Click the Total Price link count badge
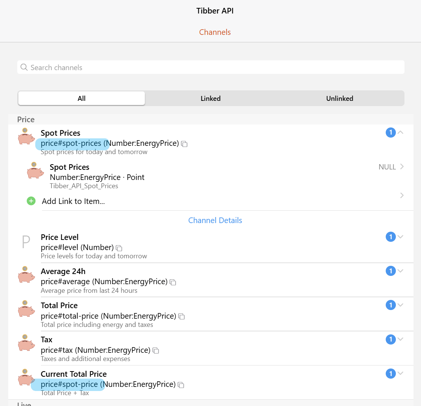Viewport: 421px width, 406px height. (391, 305)
